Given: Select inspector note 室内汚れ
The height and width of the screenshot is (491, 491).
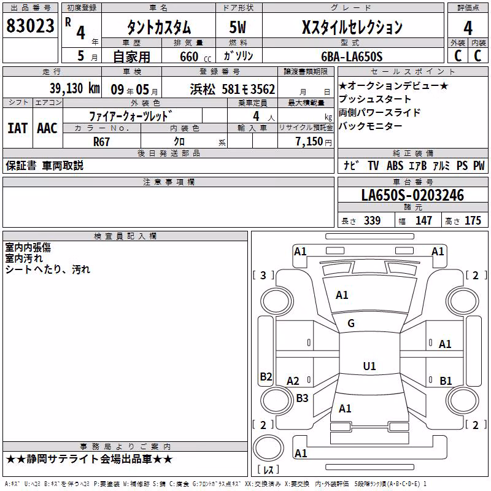Looking at the screenshot, I should point(24,258).
